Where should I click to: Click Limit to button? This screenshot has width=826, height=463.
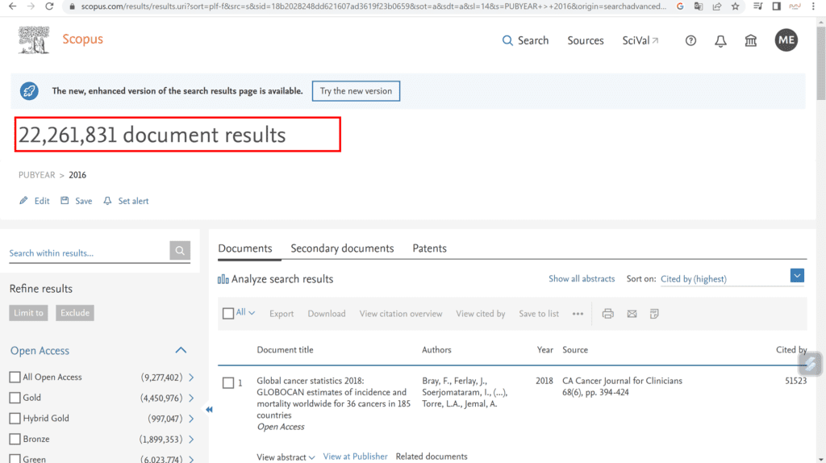click(x=28, y=313)
